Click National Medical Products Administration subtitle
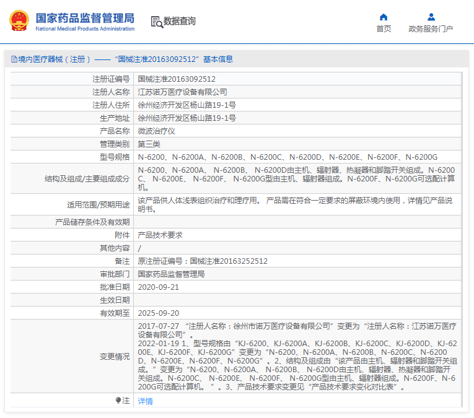474x418 pixels. coord(85,28)
